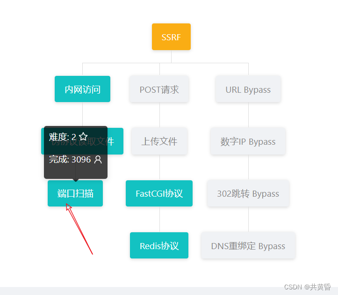338x295 pixels.
Task: Select the 内网访问 challenge node
Action: [82, 89]
